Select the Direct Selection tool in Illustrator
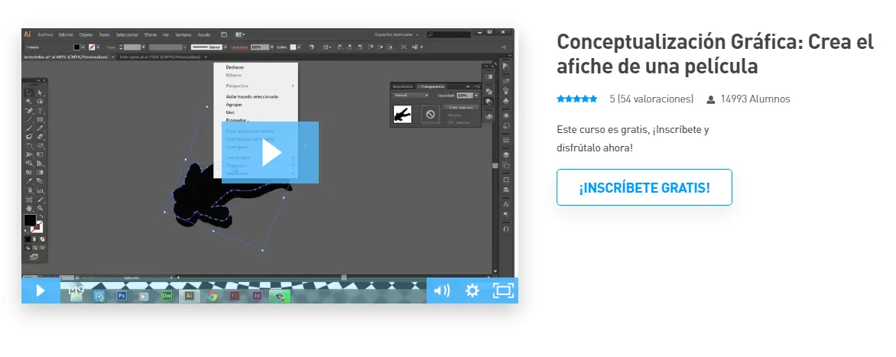This screenshot has height=357, width=896. (40, 92)
